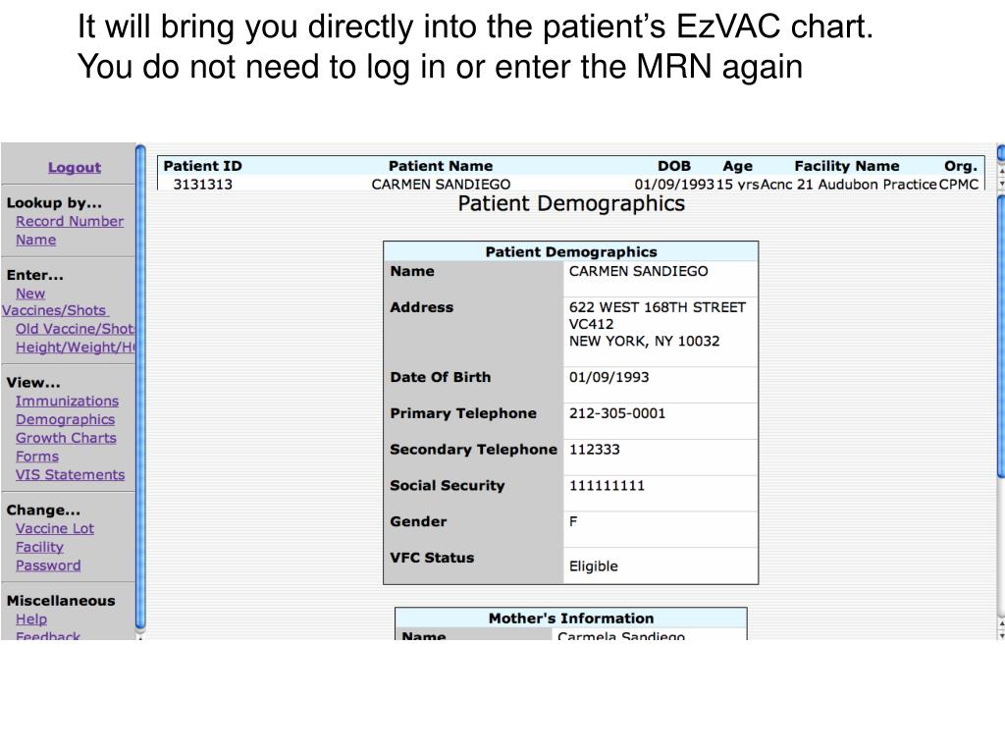This screenshot has height=754, width=1005.
Task: Look up a patient by Name
Action: (x=36, y=241)
